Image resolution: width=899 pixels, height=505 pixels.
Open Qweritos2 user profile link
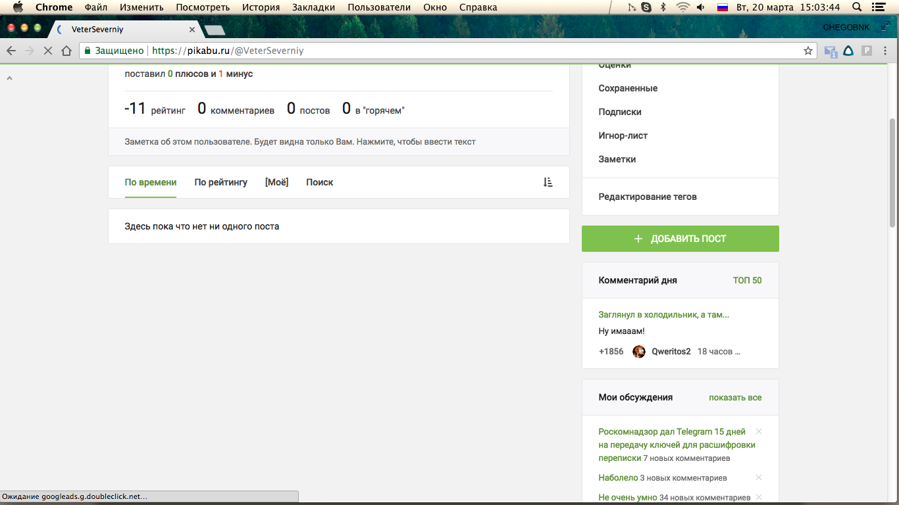click(x=671, y=351)
